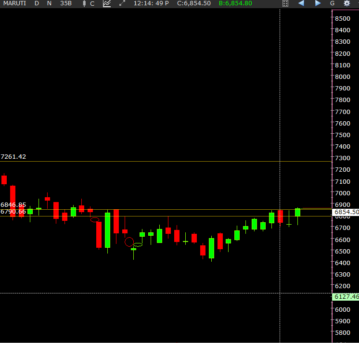
Task: Select the candlestick chart type icon
Action: point(84,3)
